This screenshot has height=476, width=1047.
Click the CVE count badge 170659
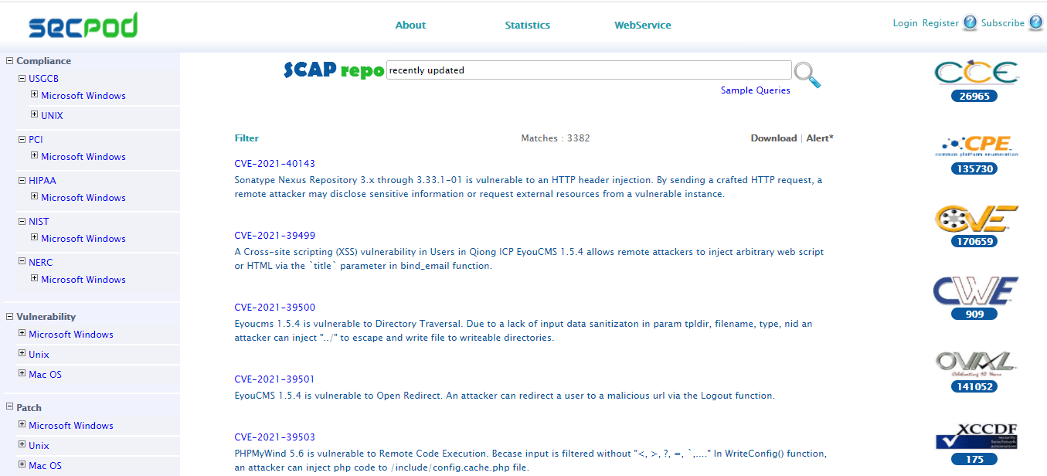[974, 241]
